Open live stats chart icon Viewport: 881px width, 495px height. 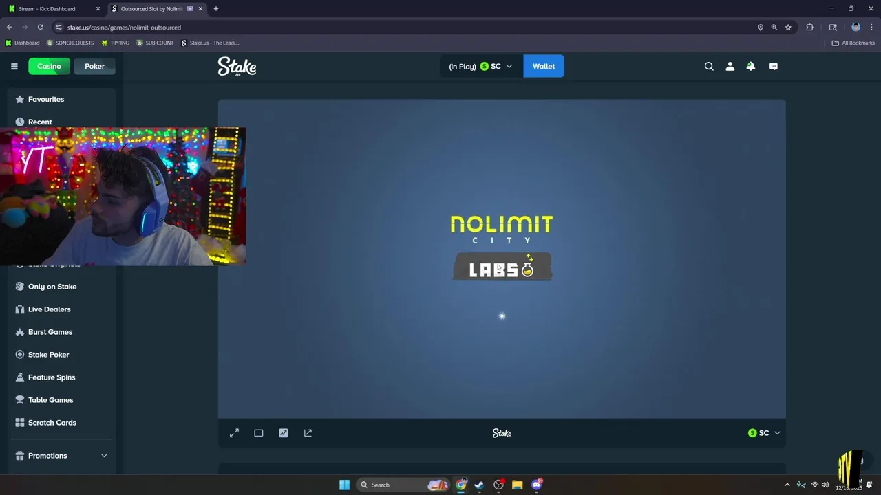click(x=283, y=433)
